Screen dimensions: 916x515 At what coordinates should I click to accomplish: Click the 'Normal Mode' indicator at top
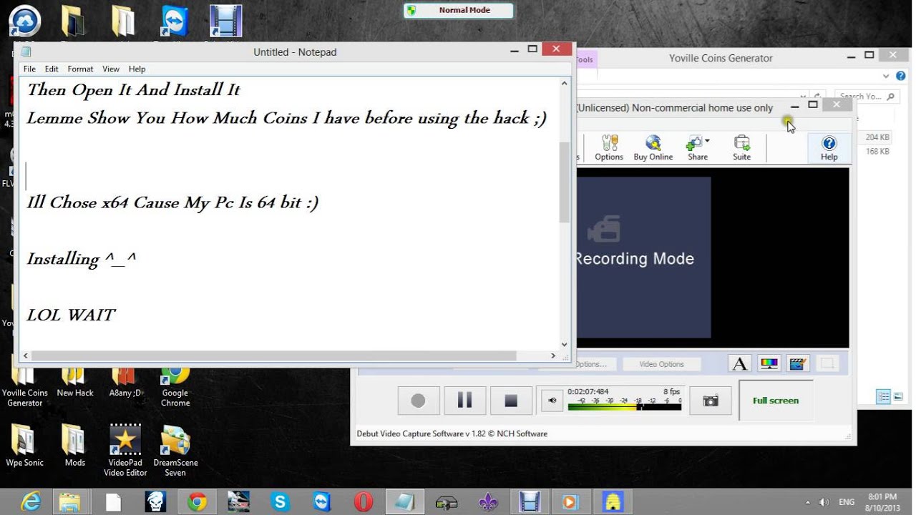[458, 11]
